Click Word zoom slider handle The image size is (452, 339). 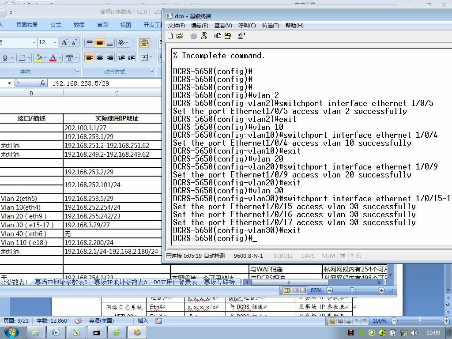point(420,320)
